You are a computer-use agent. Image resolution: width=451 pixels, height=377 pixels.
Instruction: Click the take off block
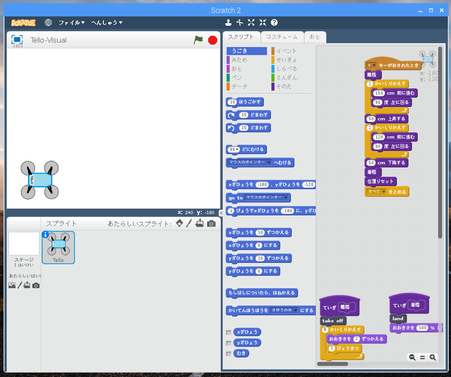333,321
